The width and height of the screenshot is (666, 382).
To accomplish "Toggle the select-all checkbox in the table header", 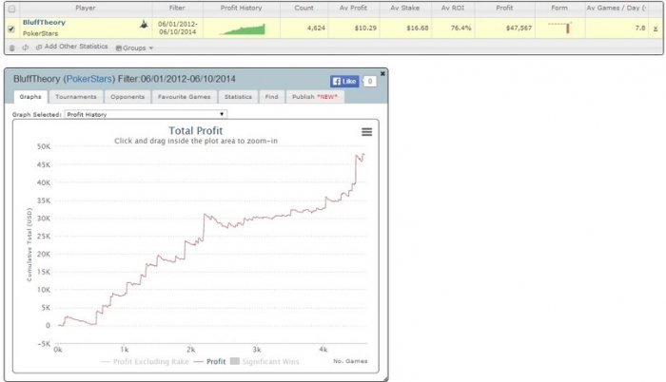I will click(11, 9).
